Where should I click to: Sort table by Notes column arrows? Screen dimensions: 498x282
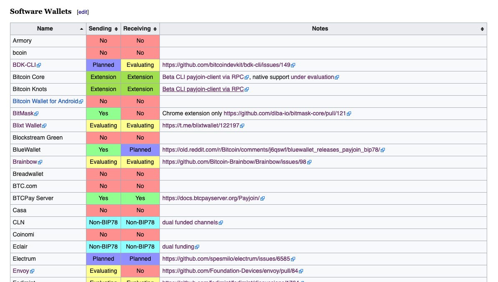coord(482,29)
